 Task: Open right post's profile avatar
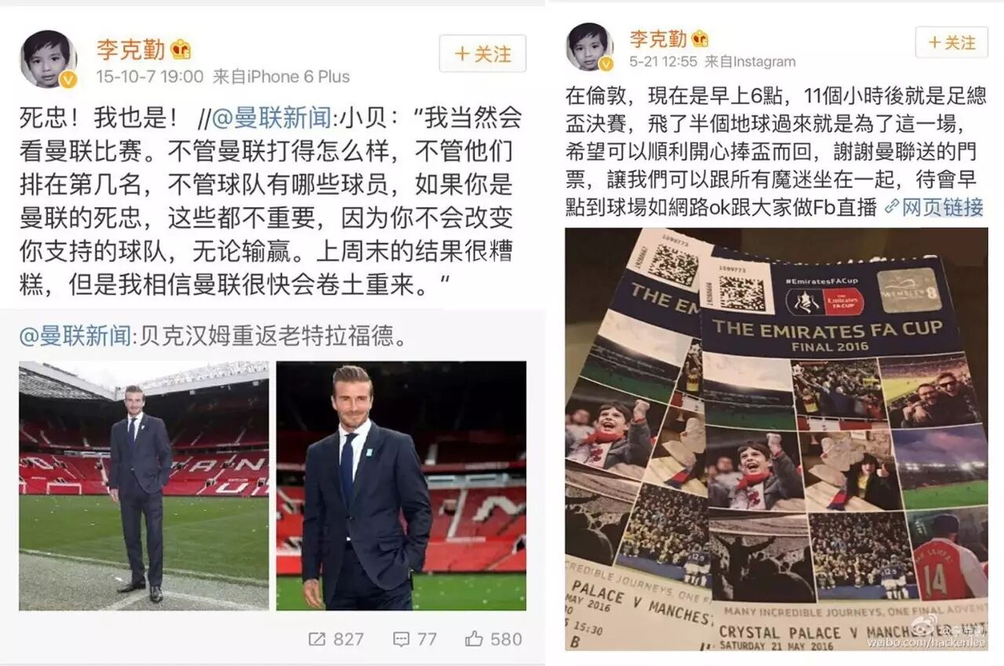(x=590, y=47)
